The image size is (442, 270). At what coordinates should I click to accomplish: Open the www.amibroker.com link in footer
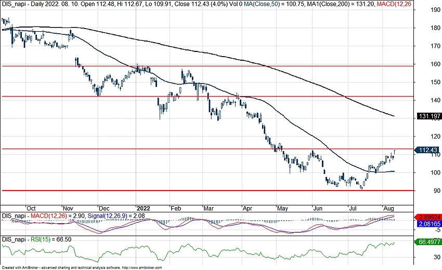(x=142, y=268)
